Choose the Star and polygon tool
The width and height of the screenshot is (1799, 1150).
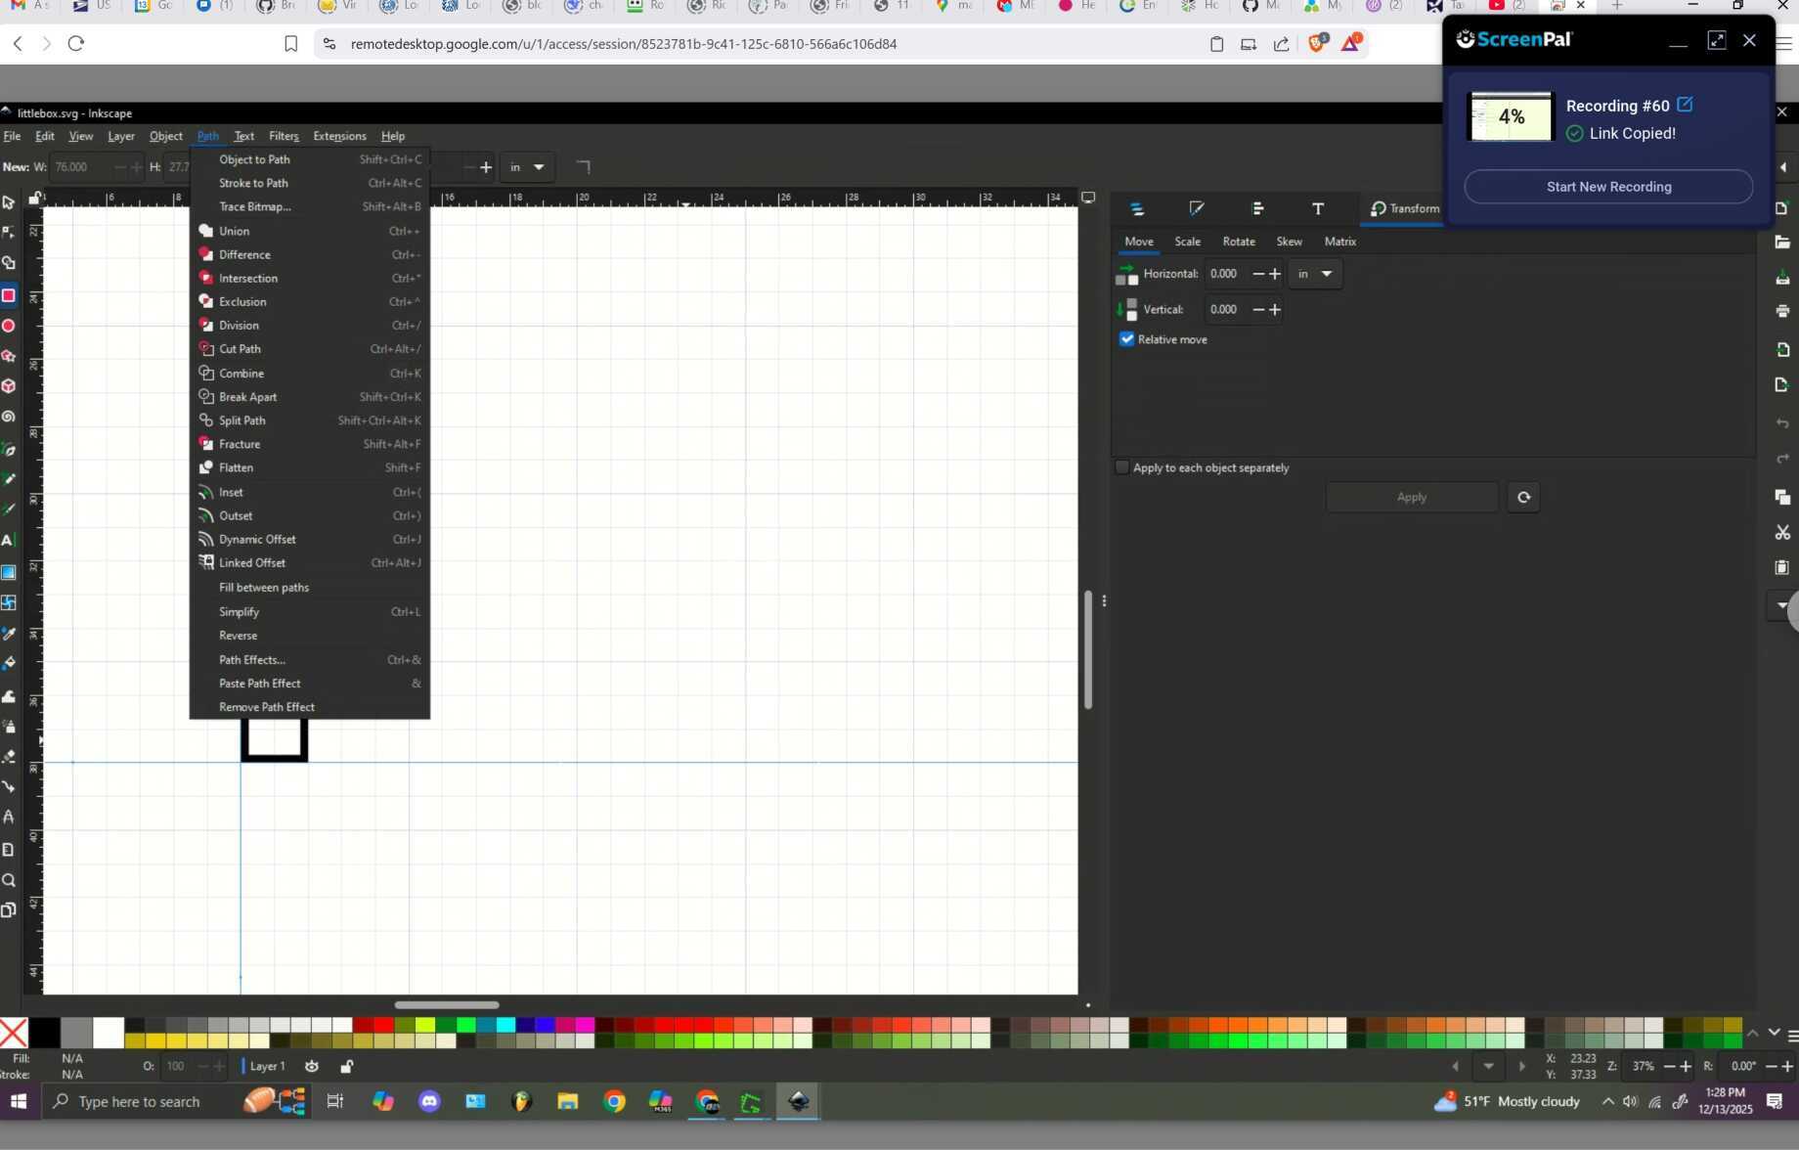pyautogui.click(x=9, y=356)
